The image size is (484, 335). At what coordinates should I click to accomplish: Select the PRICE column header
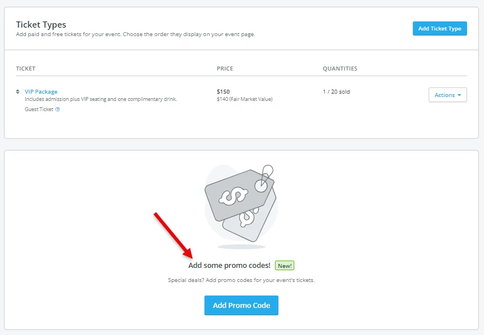(225, 68)
